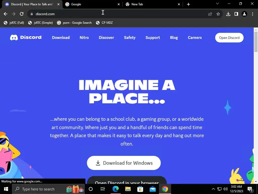Open the volume control in the tray
Viewport: 258px width, 194px height.
click(x=225, y=189)
